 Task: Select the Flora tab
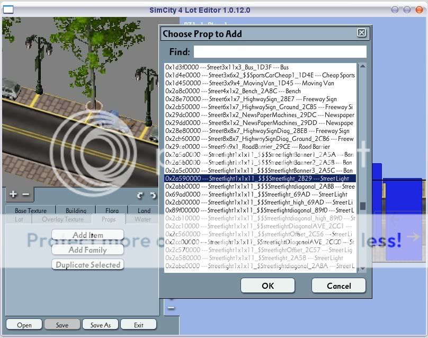112,210
